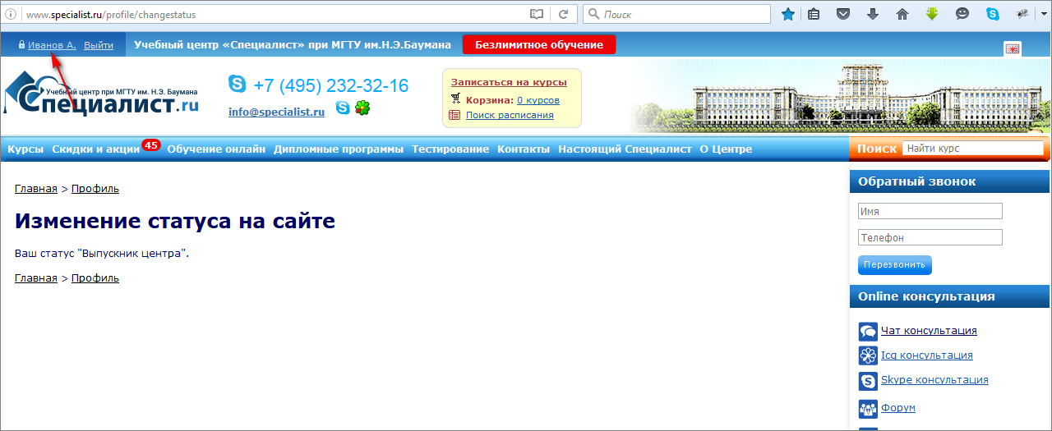Viewport: 1052px width, 431px height.
Task: Click the Skype consultation icon in sidebar
Action: [869, 381]
